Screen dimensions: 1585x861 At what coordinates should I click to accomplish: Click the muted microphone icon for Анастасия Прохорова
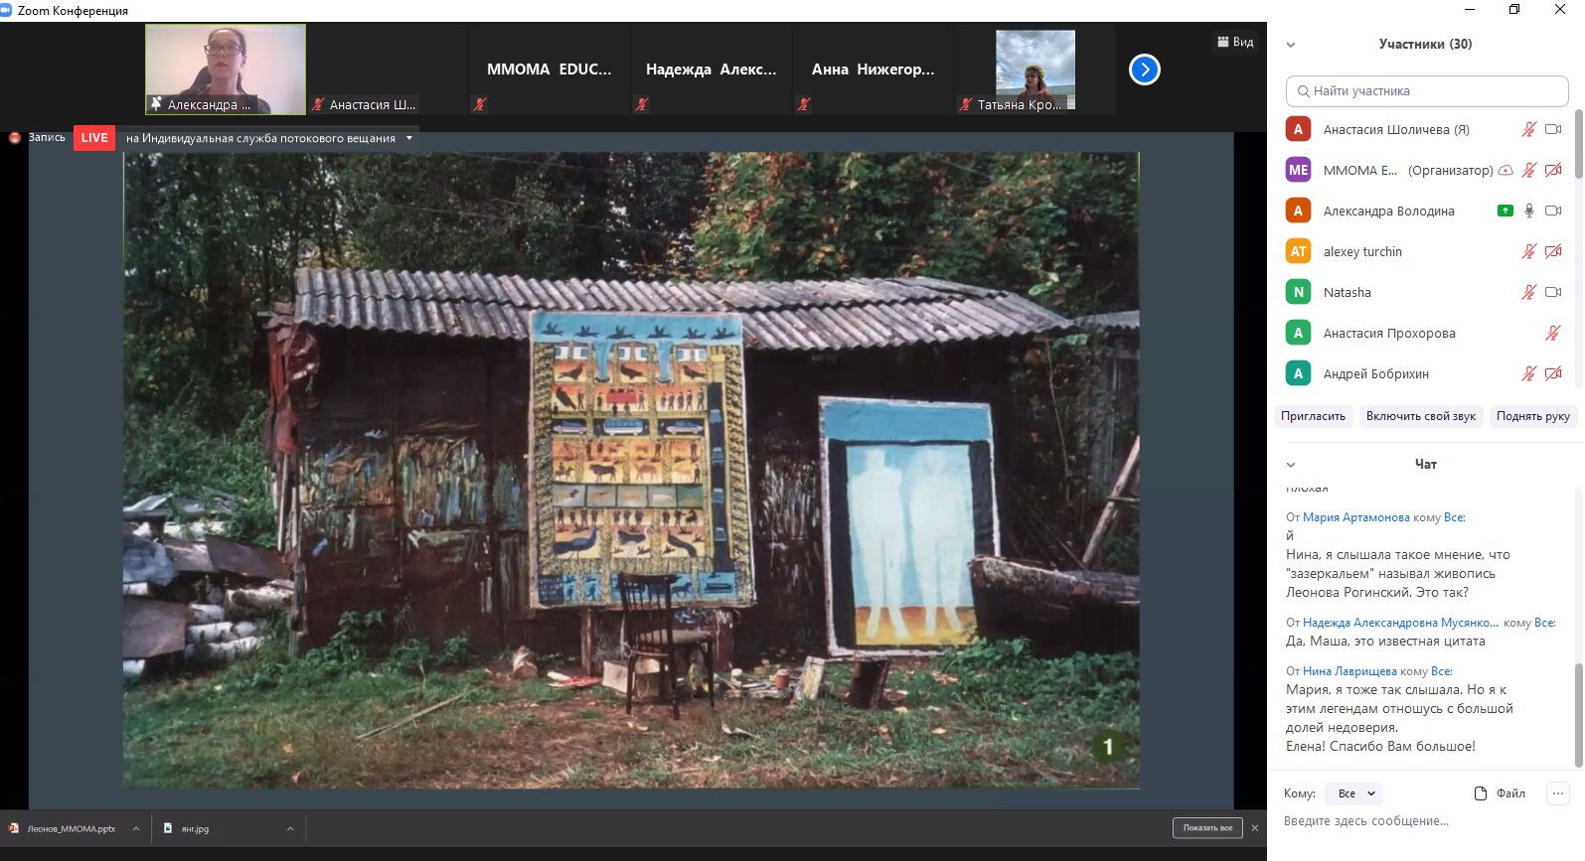pyautogui.click(x=1552, y=333)
